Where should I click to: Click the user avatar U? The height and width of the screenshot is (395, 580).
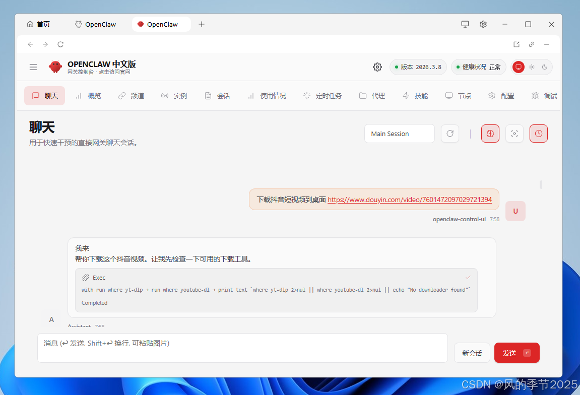(x=515, y=211)
